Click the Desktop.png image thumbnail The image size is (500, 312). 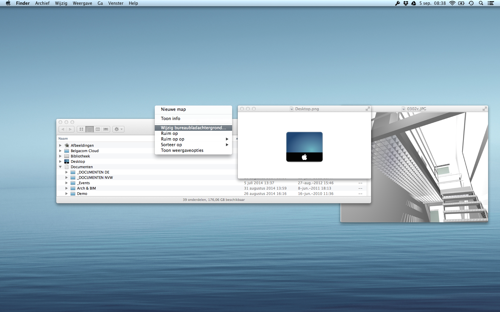304,147
